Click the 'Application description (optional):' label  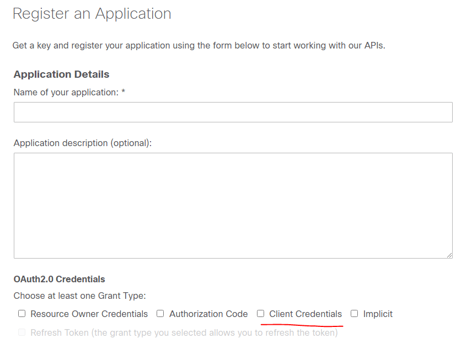[83, 143]
